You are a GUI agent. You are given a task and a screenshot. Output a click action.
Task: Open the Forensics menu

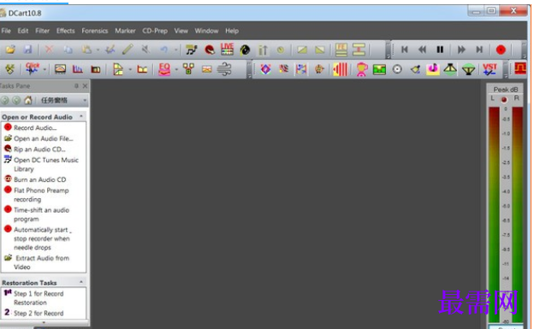click(95, 31)
